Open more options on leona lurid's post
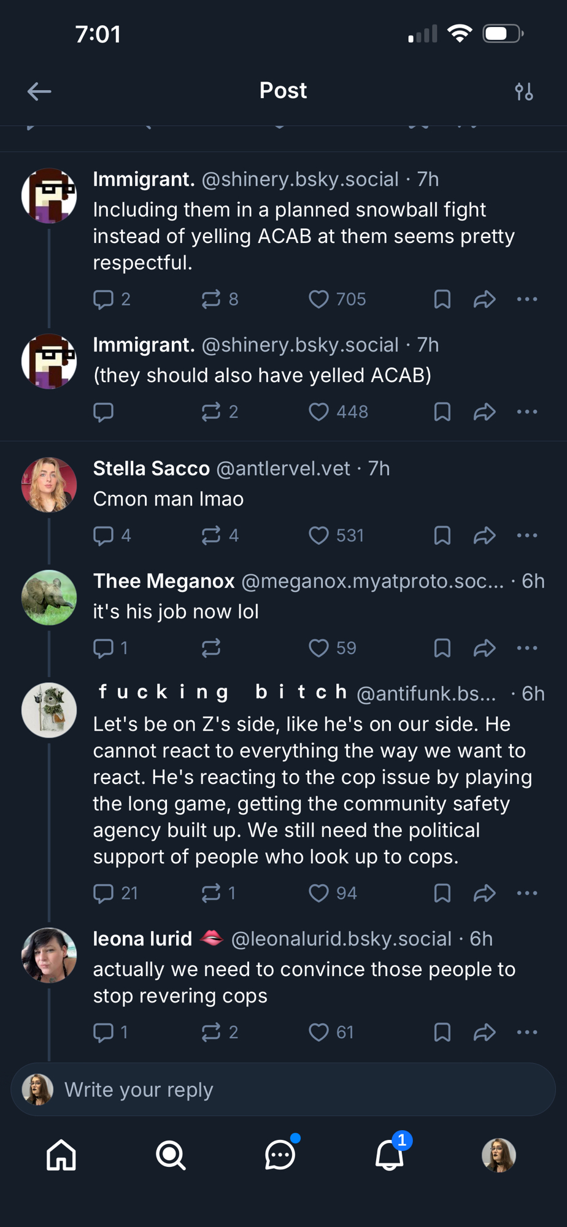This screenshot has height=1227, width=567. (527, 1033)
